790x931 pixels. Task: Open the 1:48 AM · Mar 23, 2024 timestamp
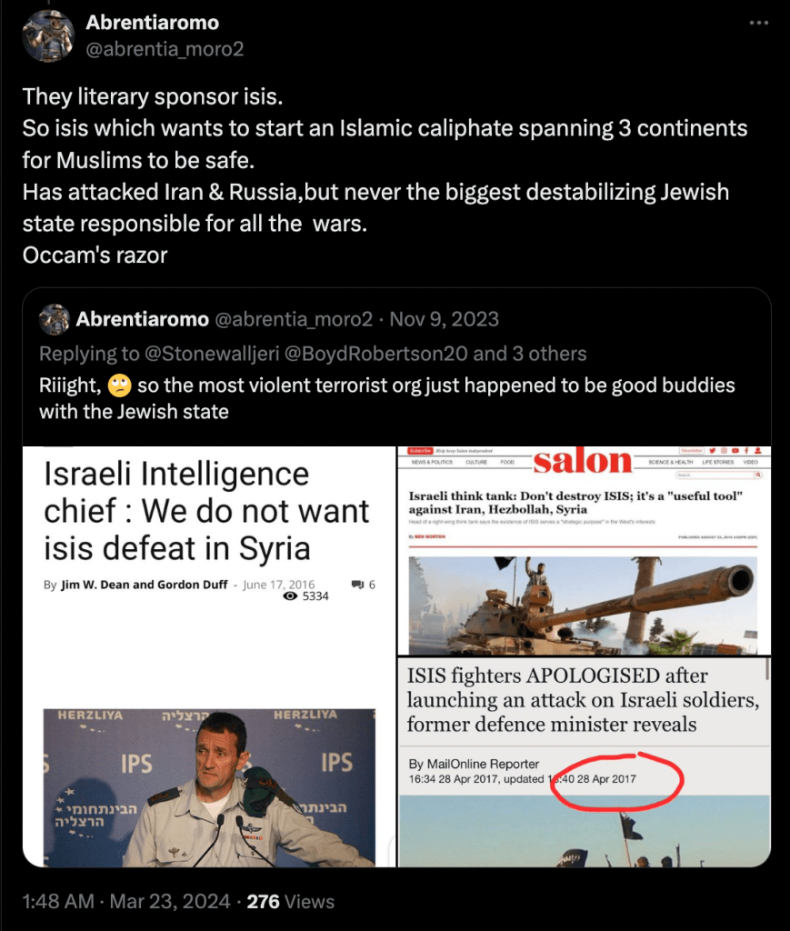[x=125, y=901]
